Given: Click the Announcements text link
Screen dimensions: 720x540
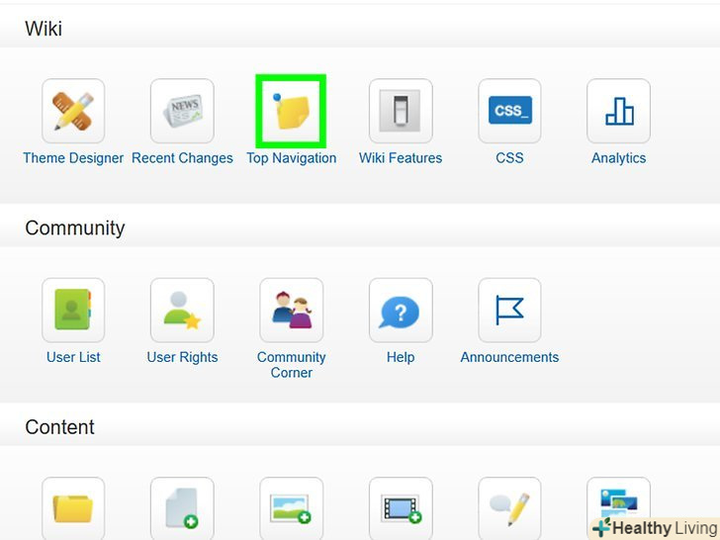Looking at the screenshot, I should (x=509, y=357).
